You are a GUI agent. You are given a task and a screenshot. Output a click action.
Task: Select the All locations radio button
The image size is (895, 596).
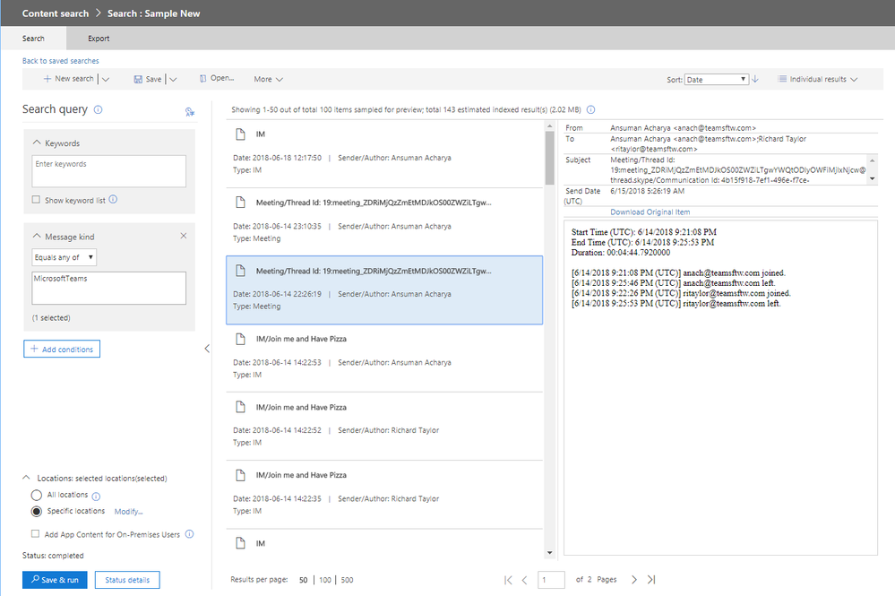[x=37, y=495]
